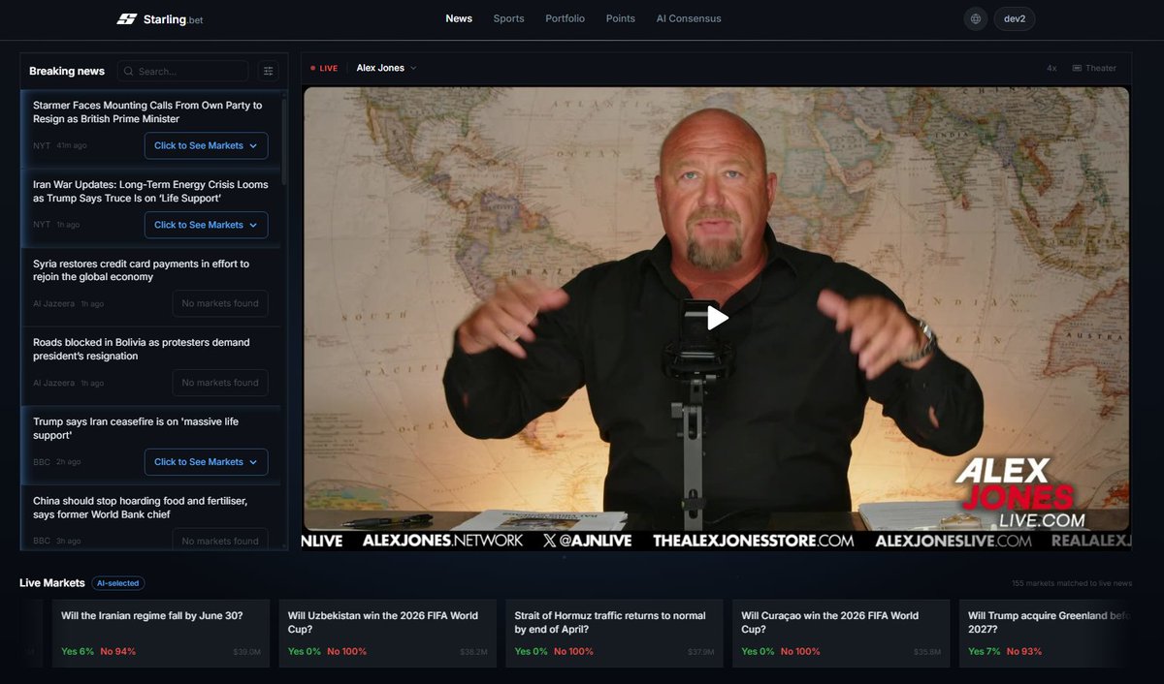This screenshot has width=1164, height=684.
Task: Click the AI-selected badge
Action: 118,583
